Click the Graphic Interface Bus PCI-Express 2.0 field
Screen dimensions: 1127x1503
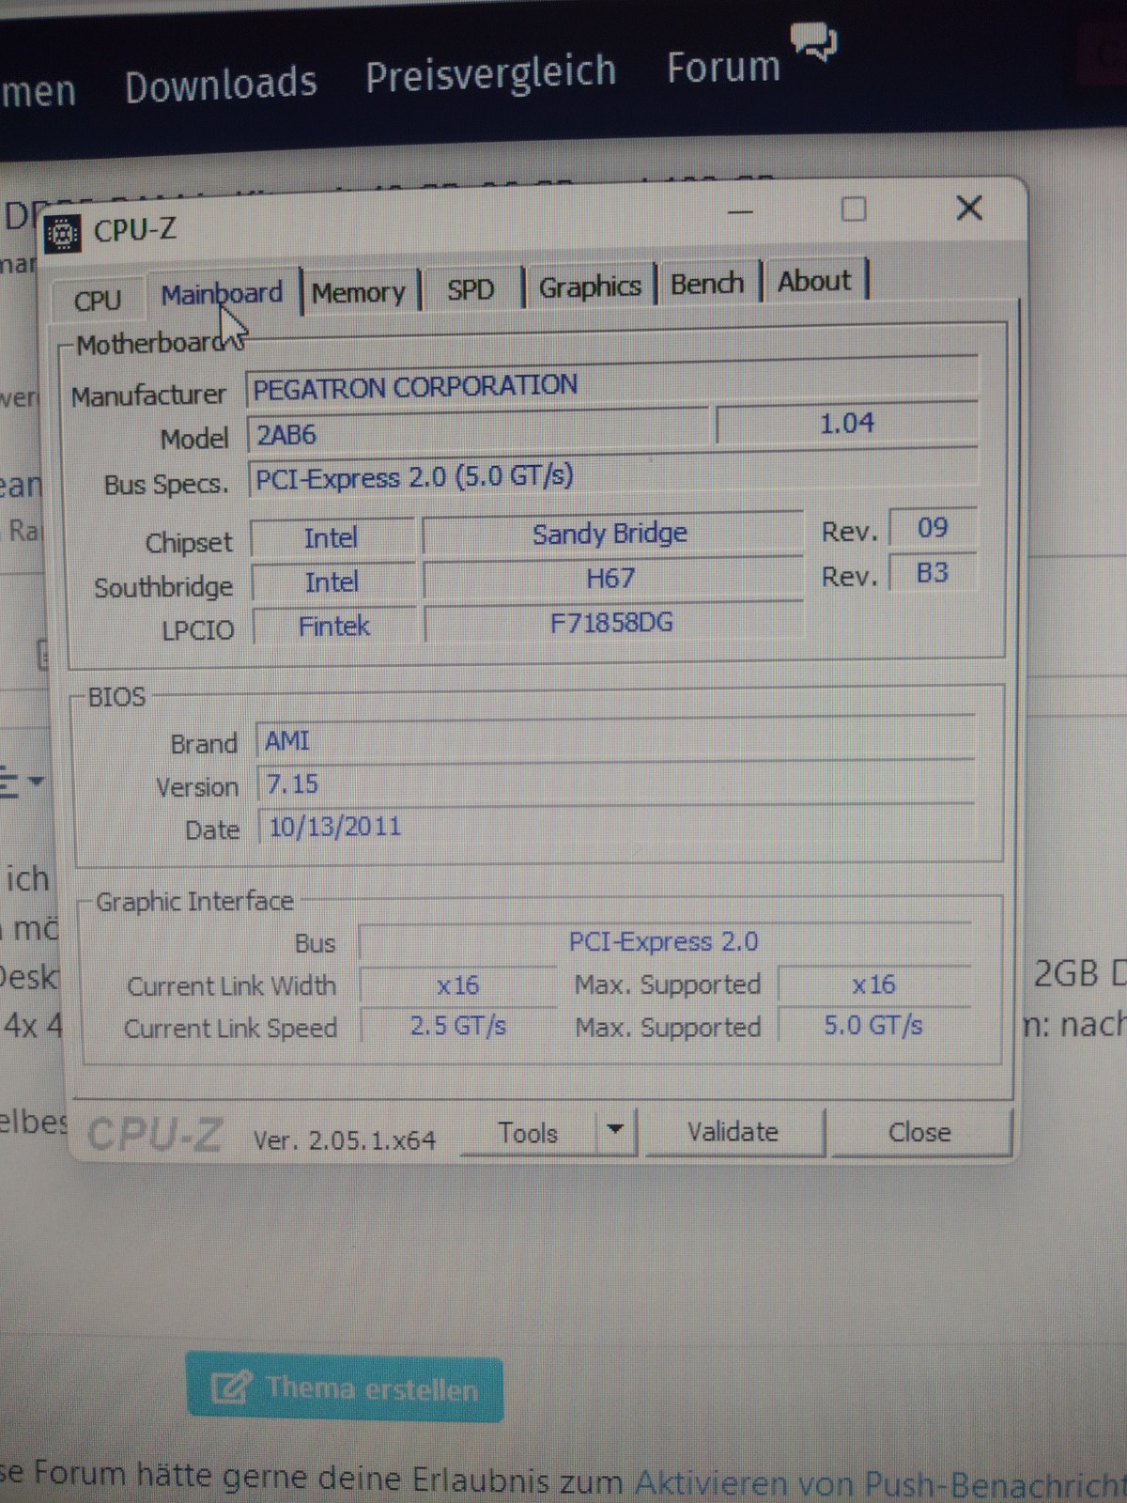click(664, 941)
